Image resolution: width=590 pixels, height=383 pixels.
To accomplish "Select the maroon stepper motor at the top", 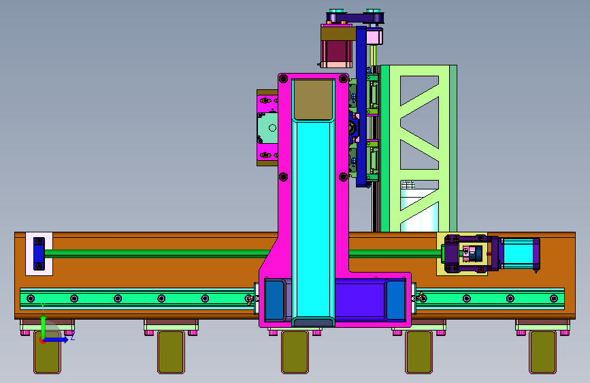I will pyautogui.click(x=336, y=52).
